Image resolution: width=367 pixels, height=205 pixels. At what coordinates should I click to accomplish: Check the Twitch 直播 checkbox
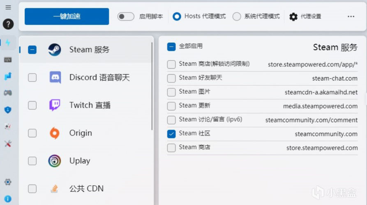(x=32, y=105)
